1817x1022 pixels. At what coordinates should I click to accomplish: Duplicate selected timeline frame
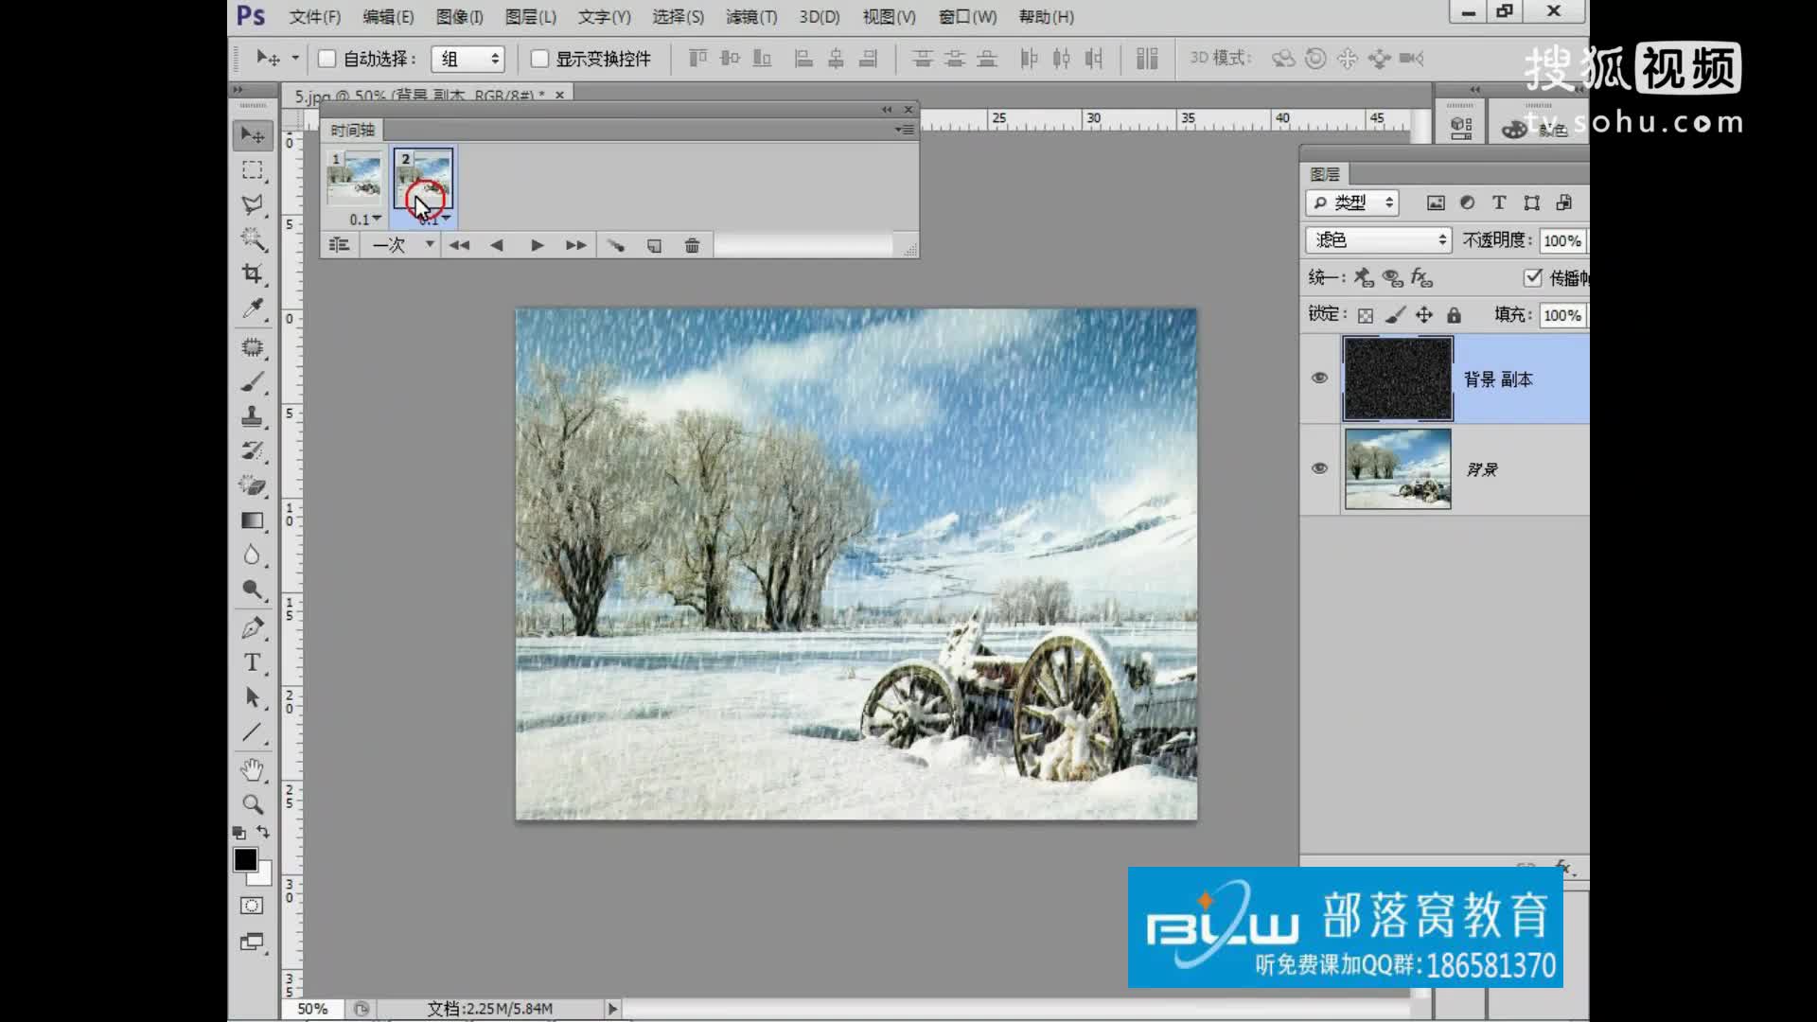click(x=654, y=246)
